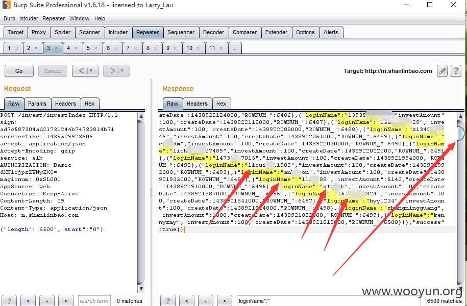Close repeater tab 2
The image size is (467, 306).
click(x=36, y=48)
